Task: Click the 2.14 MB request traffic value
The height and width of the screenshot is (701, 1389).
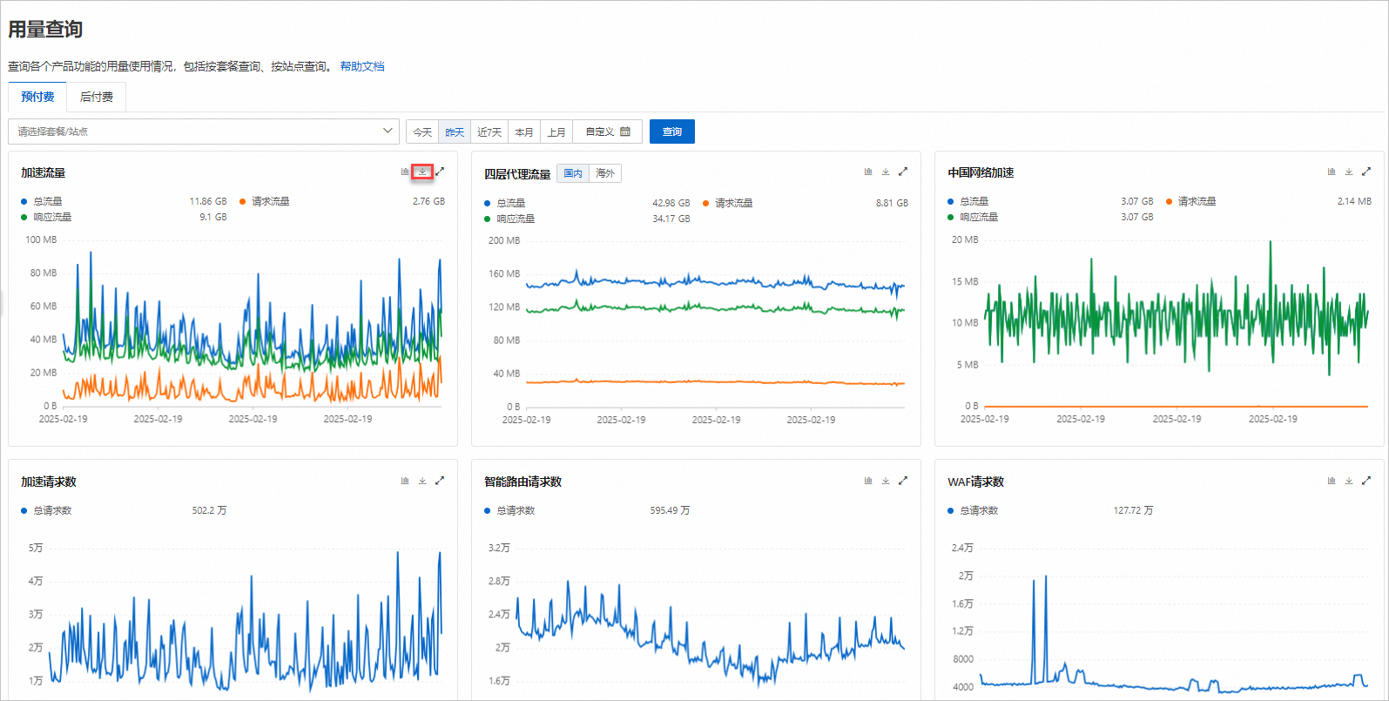Action: [x=1354, y=201]
